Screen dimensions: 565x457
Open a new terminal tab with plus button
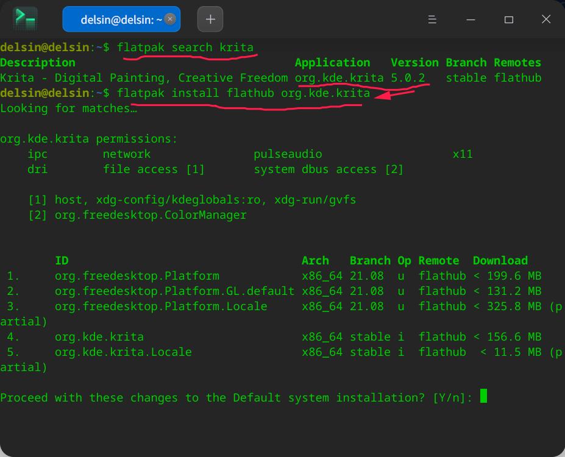[210, 19]
